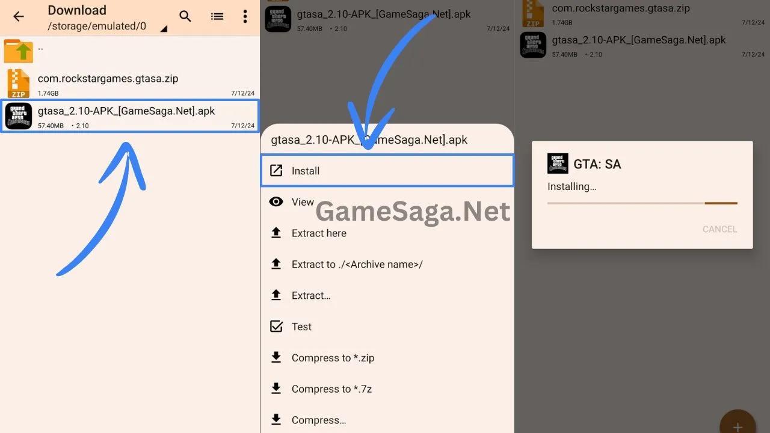Choose Extract to ./<Archive name>/ option
This screenshot has width=770, height=433.
(x=387, y=265)
